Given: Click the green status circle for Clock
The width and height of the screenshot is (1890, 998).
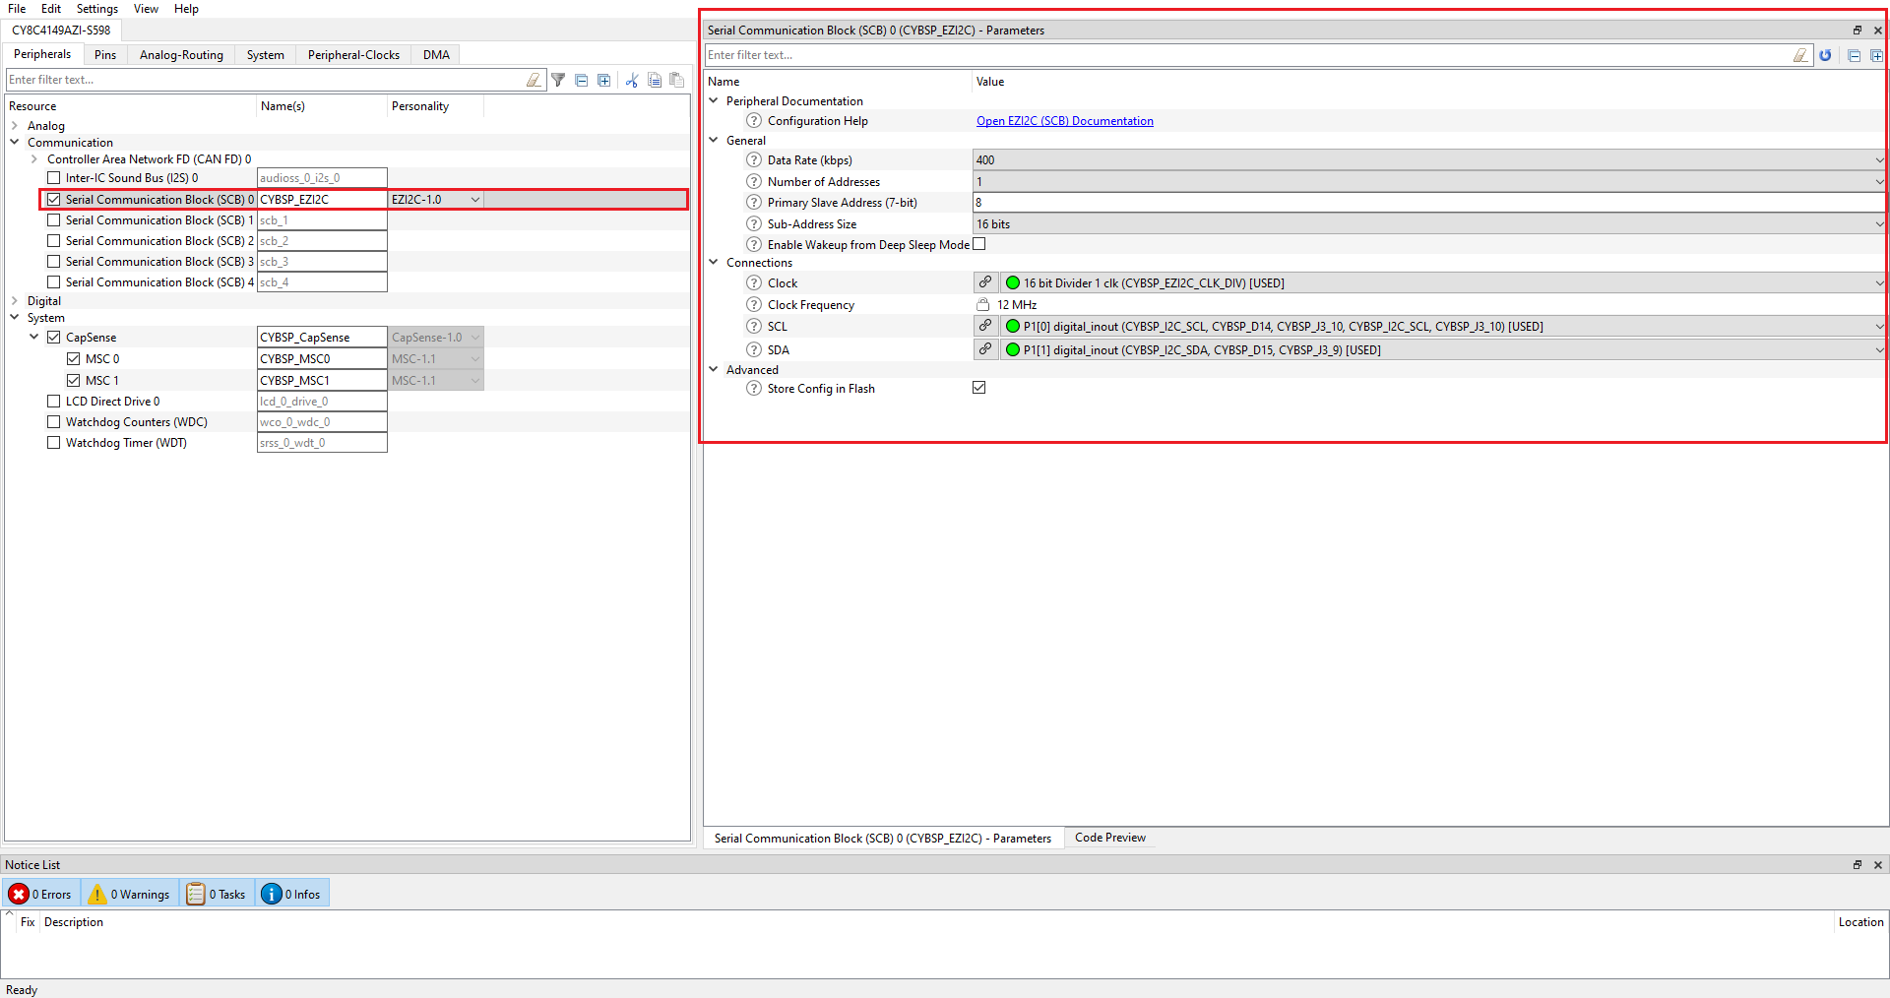Looking at the screenshot, I should pos(1012,282).
